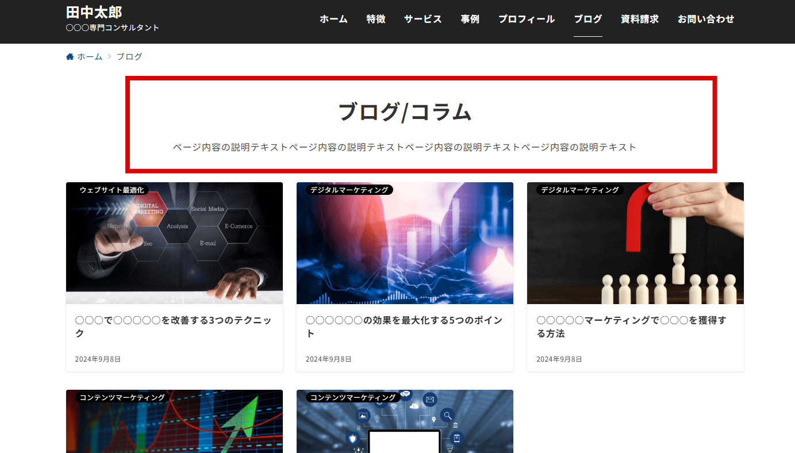The image size is (795, 453).
Task: Select the プロフィール menu item
Action: click(x=527, y=19)
